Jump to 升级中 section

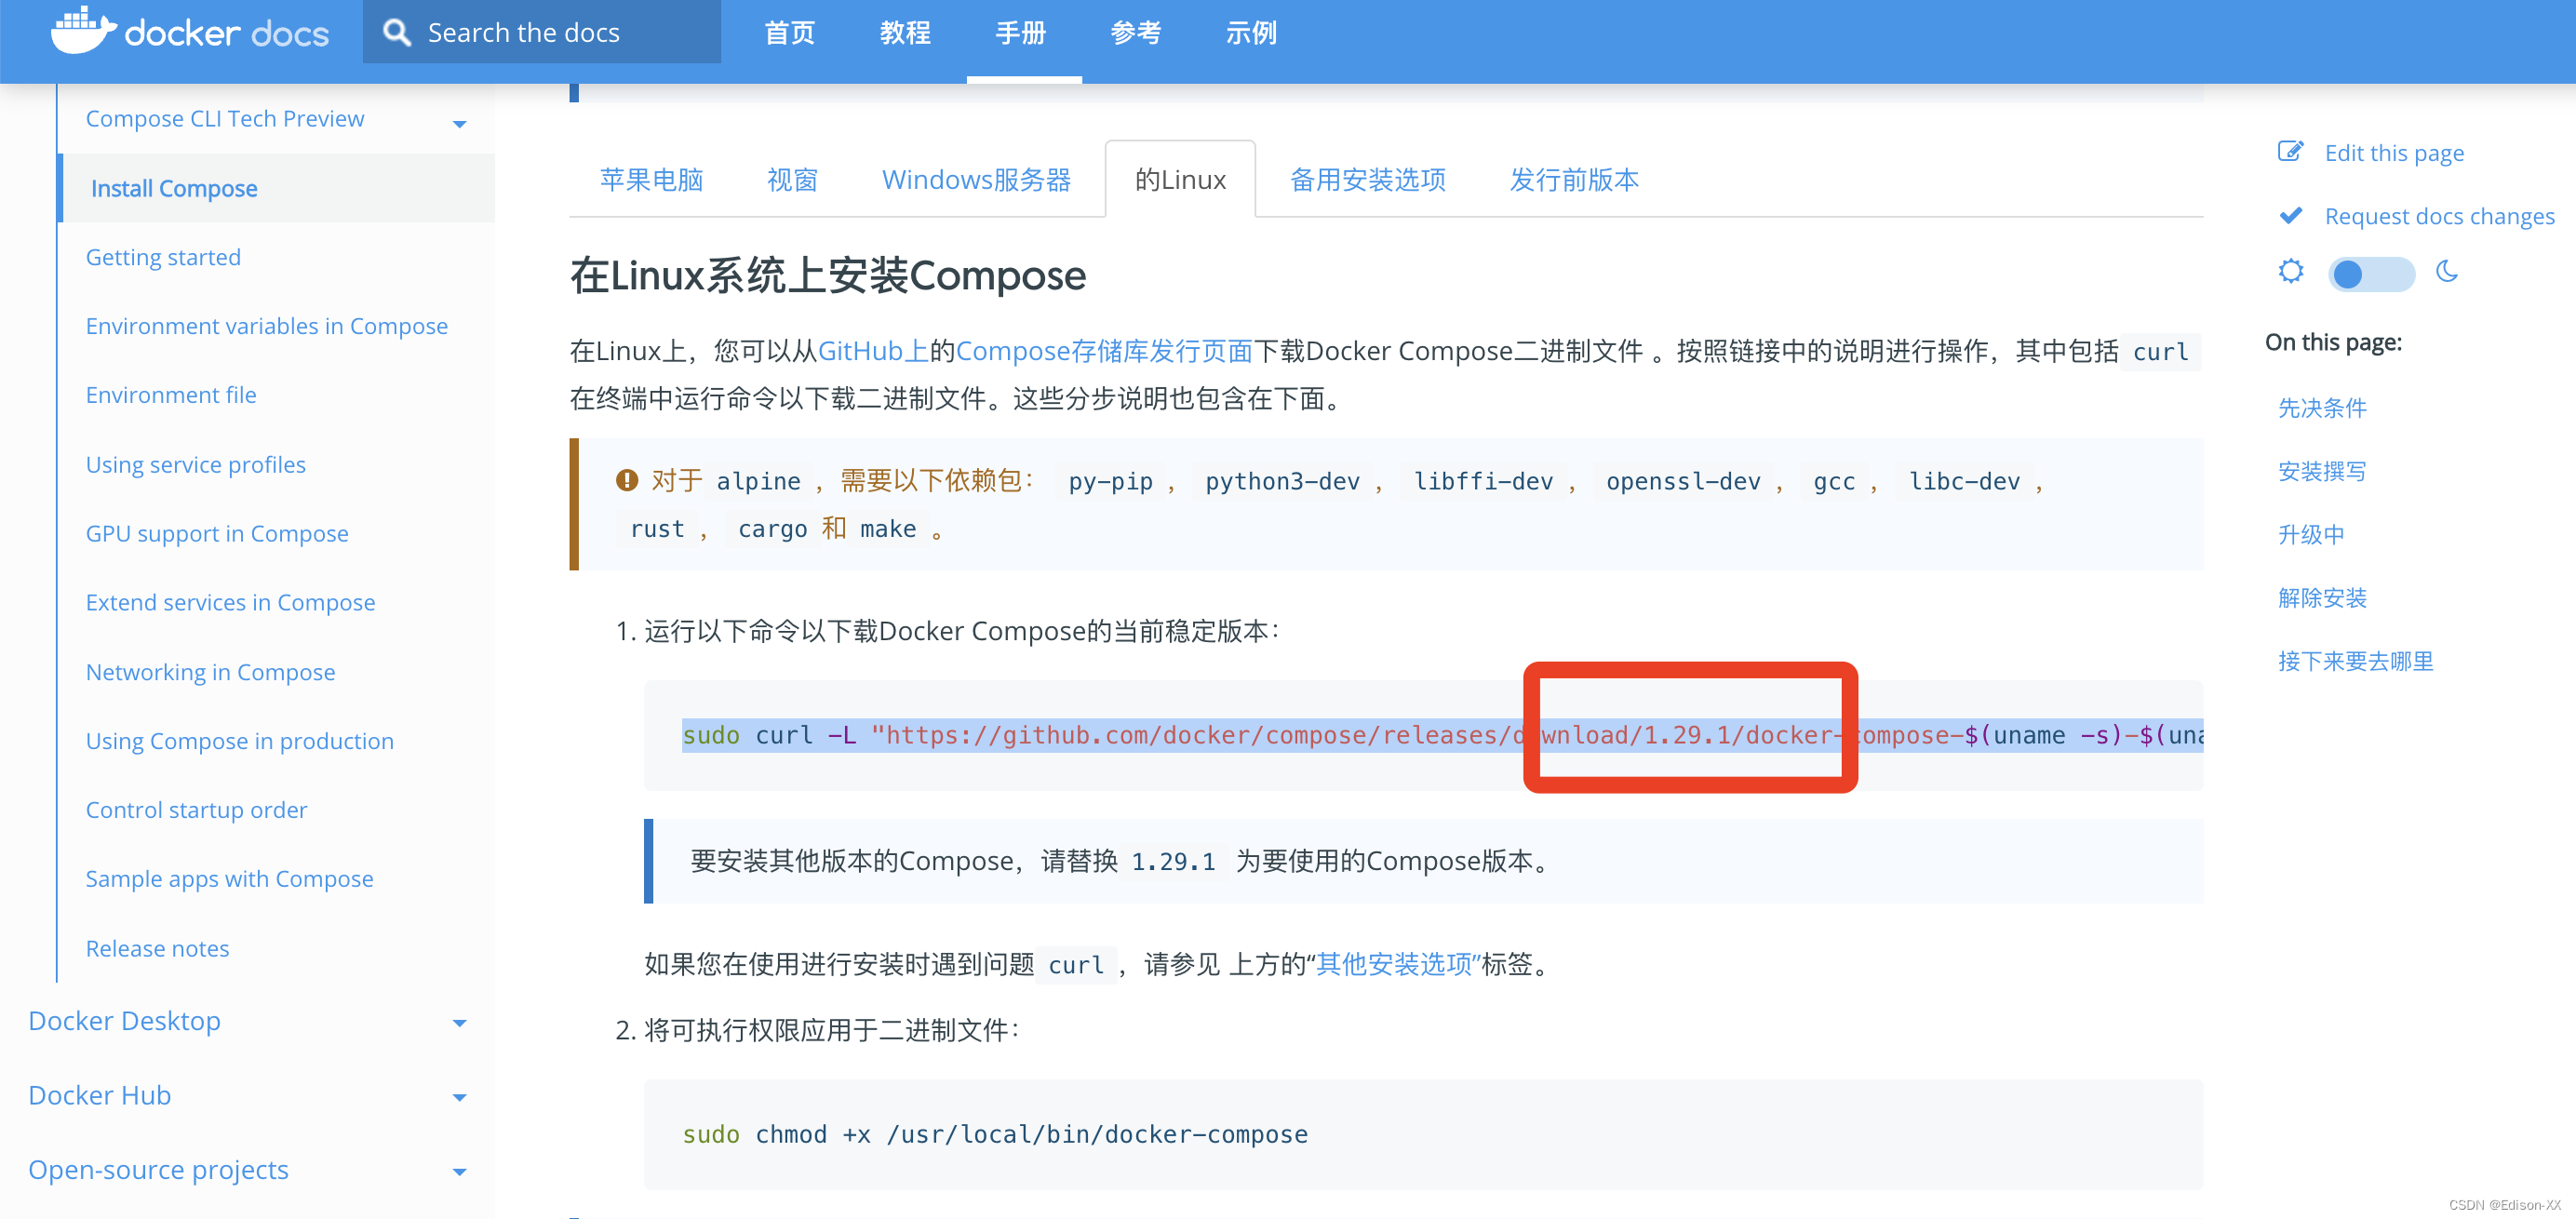2311,535
